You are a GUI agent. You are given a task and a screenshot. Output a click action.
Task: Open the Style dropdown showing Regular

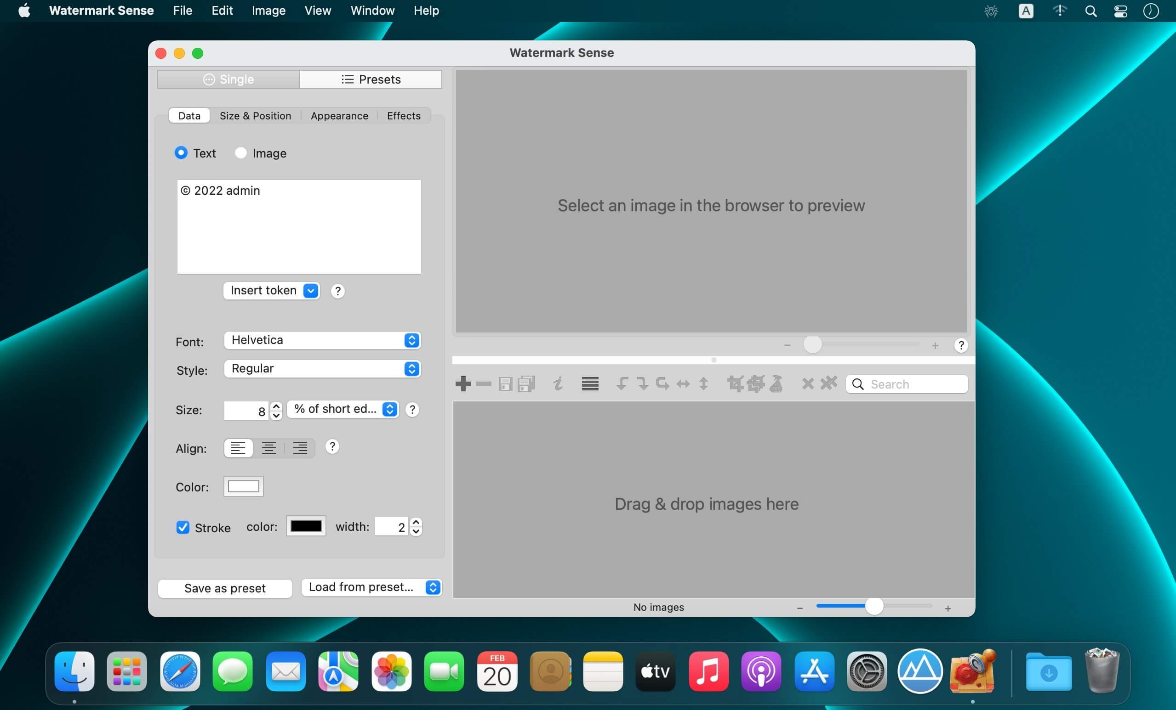pos(322,369)
